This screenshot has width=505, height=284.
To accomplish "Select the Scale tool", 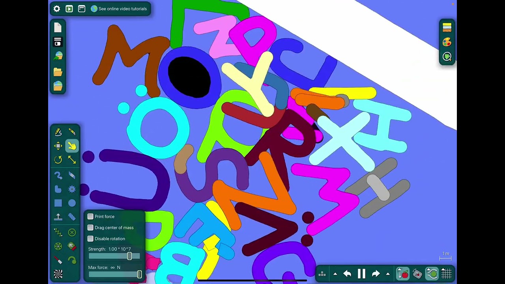I will [72, 160].
